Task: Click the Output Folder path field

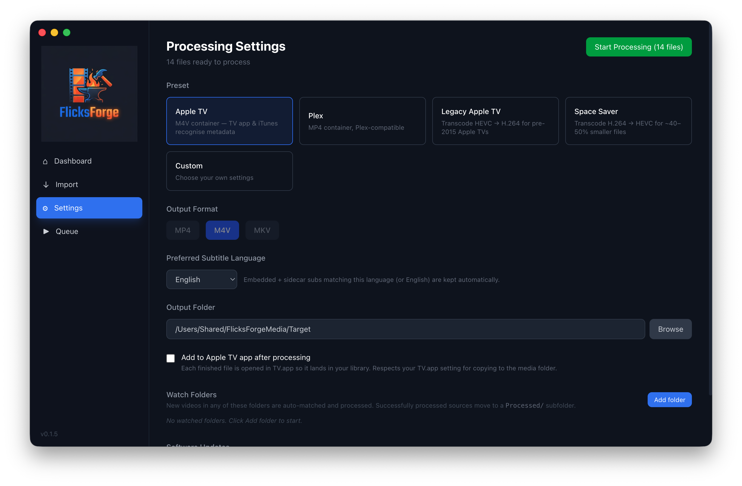Action: coord(406,329)
